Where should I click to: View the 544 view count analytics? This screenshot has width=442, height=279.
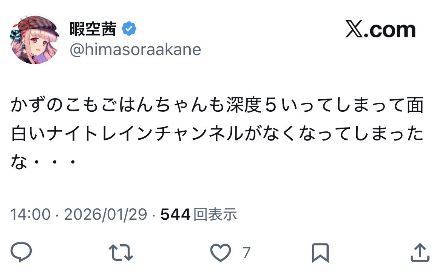point(175,215)
